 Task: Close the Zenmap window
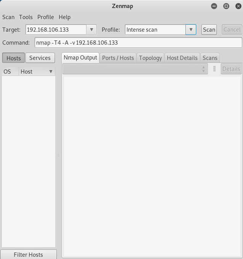(238, 6)
